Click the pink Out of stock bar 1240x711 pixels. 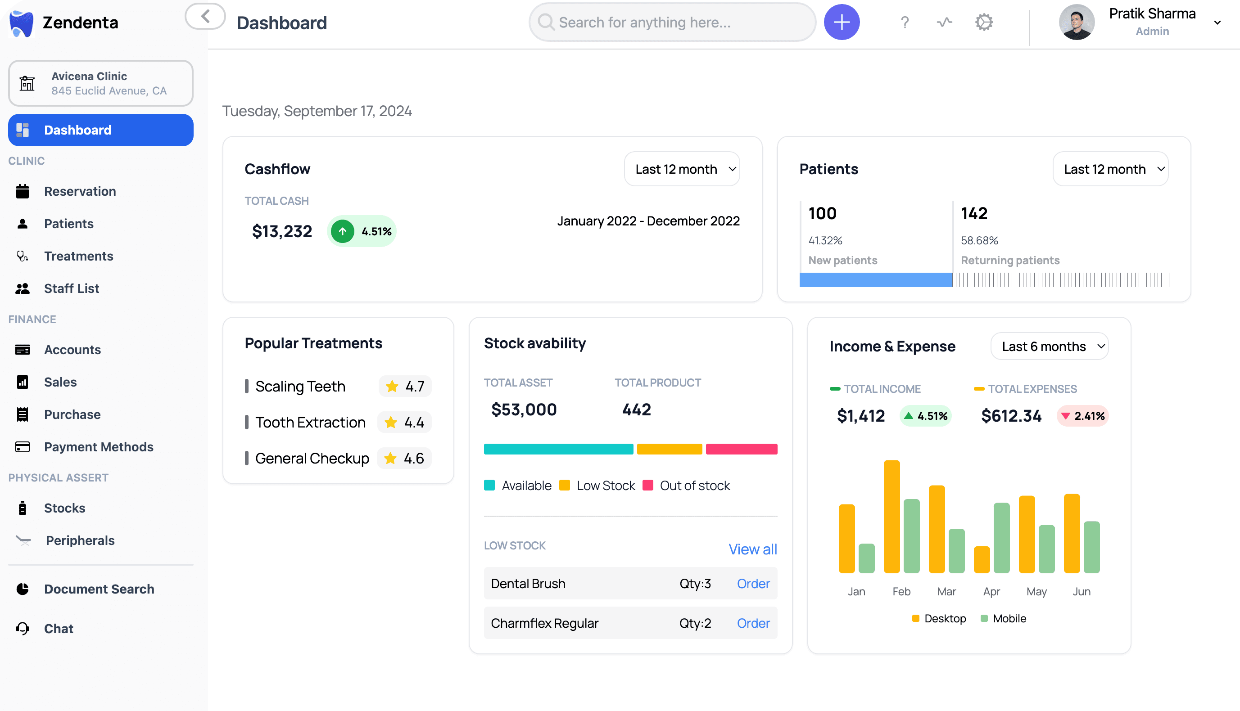tap(741, 449)
